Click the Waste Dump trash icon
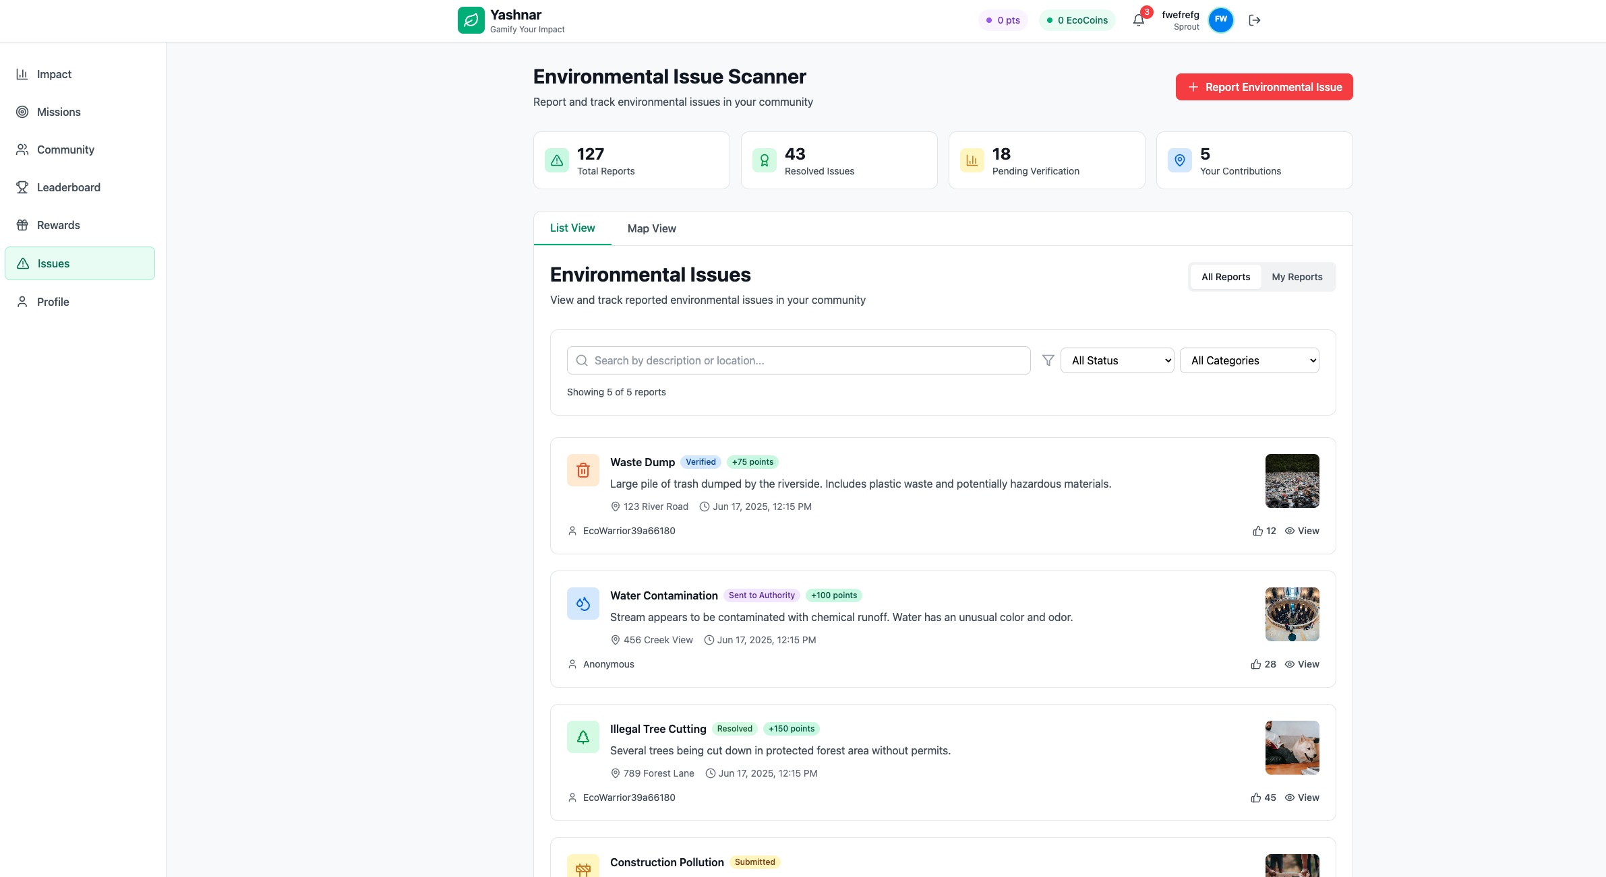 [583, 470]
